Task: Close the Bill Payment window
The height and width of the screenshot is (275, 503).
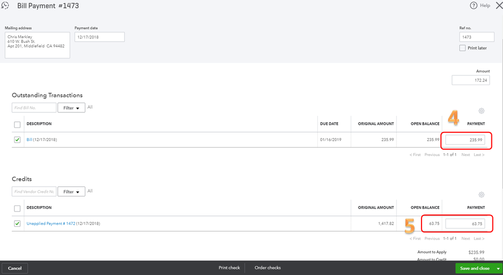Action: pyautogui.click(x=499, y=6)
